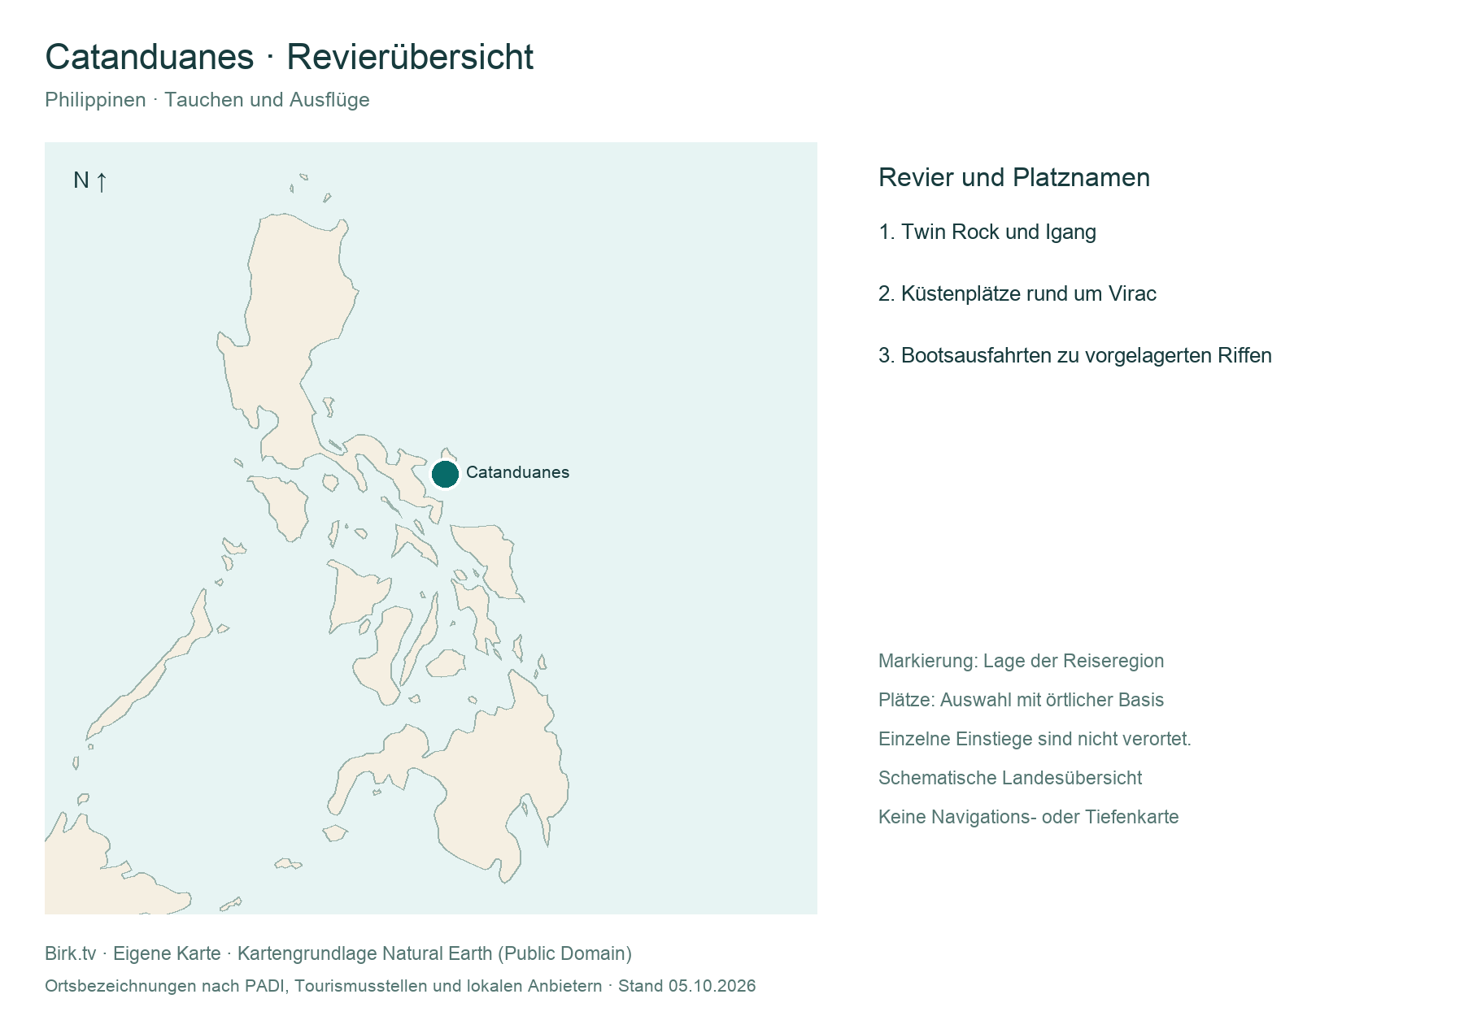Select the 'Catanduanes' map label
The image size is (1464, 1016).
pyautogui.click(x=517, y=472)
